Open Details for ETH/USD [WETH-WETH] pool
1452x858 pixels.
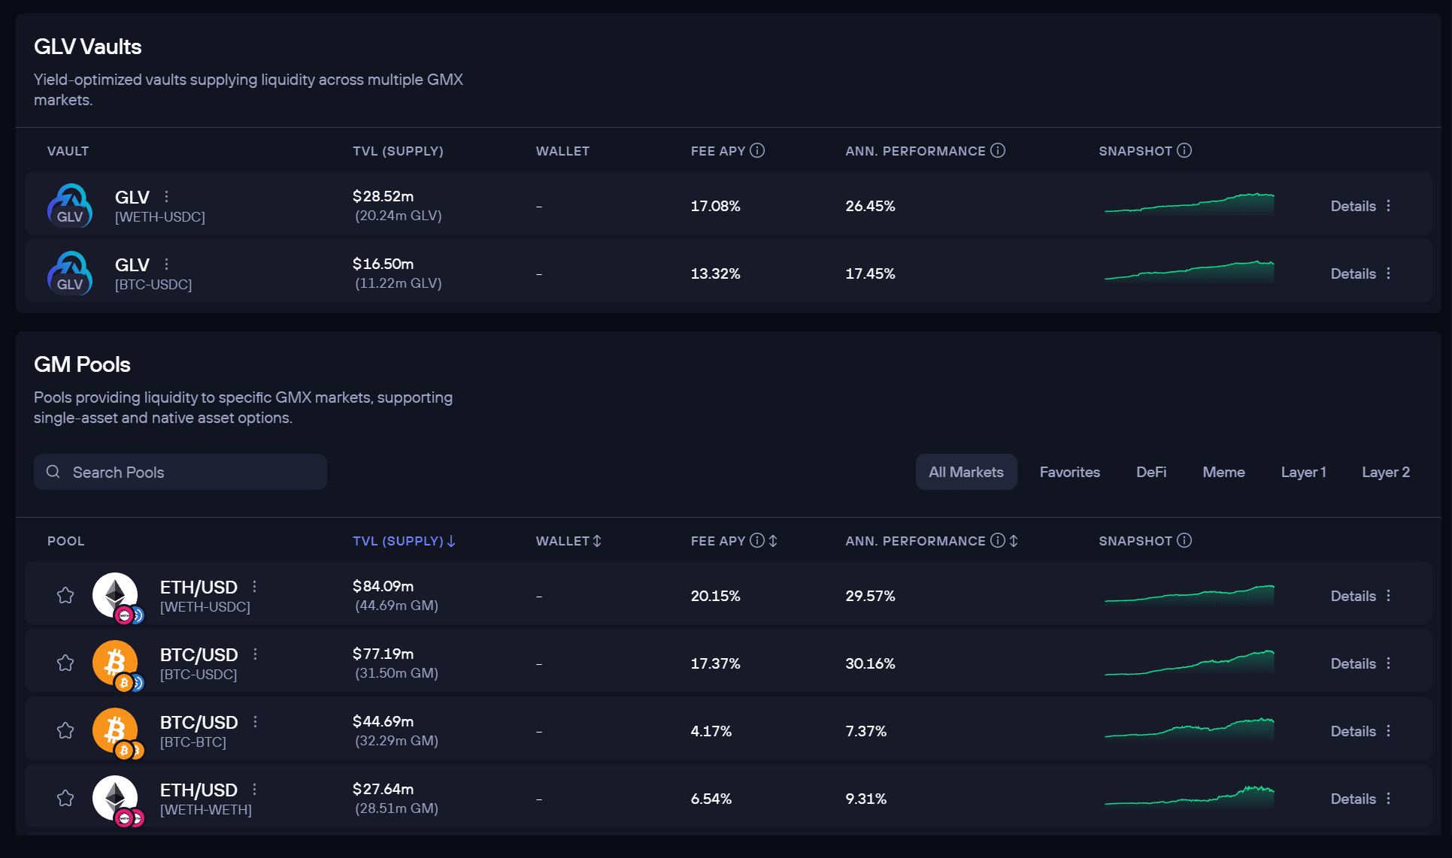(x=1353, y=799)
